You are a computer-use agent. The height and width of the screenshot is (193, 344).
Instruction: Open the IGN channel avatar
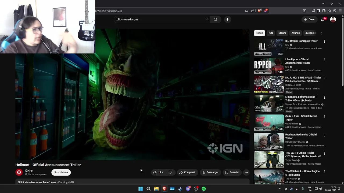19,172
